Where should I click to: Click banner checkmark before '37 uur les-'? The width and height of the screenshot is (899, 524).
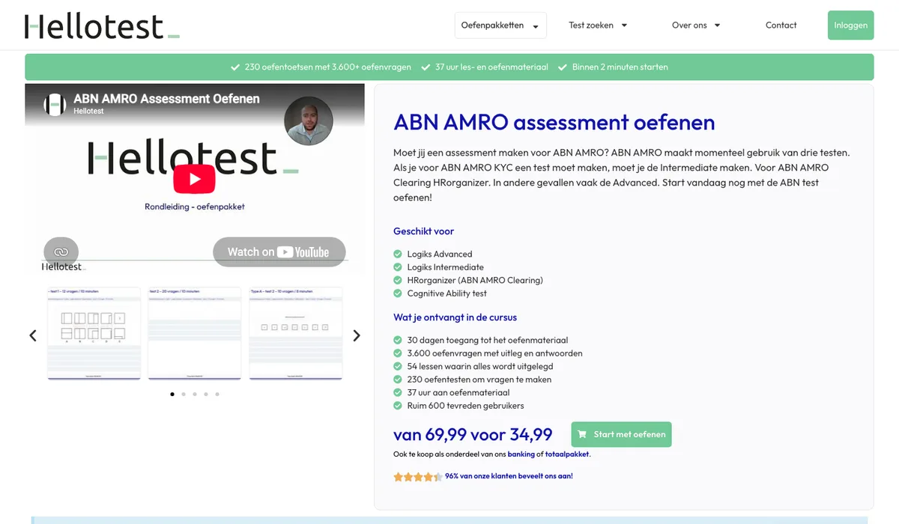pos(426,67)
